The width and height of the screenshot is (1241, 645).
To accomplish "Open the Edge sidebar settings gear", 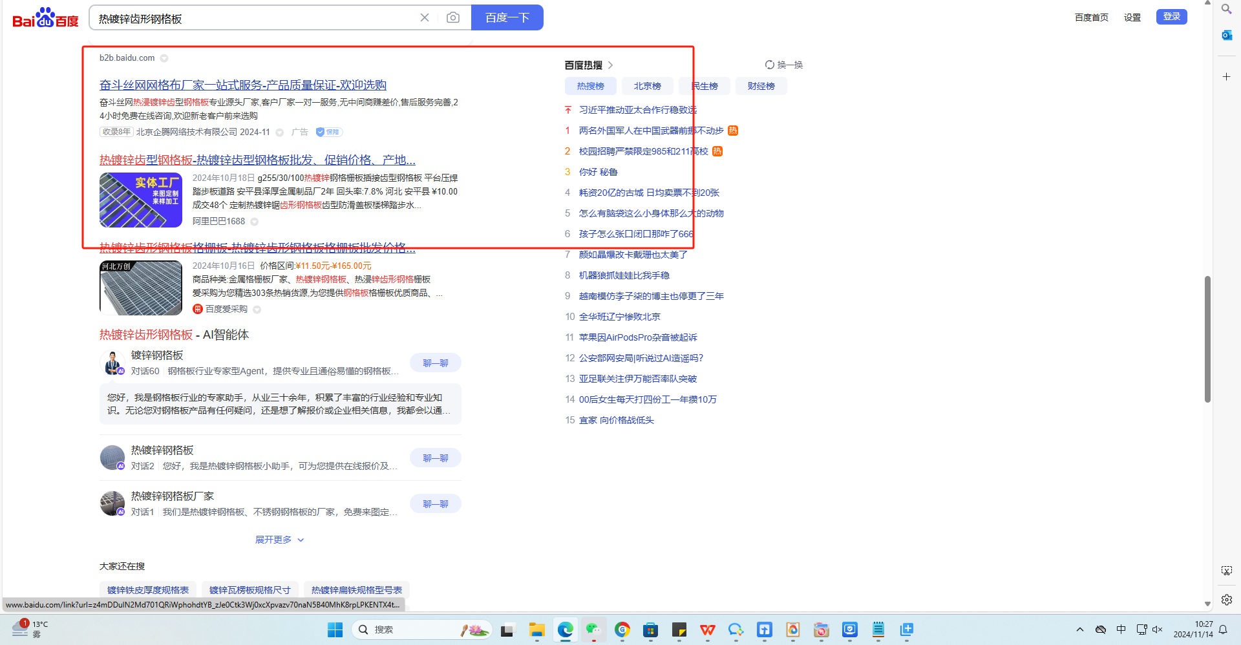I will pyautogui.click(x=1226, y=600).
